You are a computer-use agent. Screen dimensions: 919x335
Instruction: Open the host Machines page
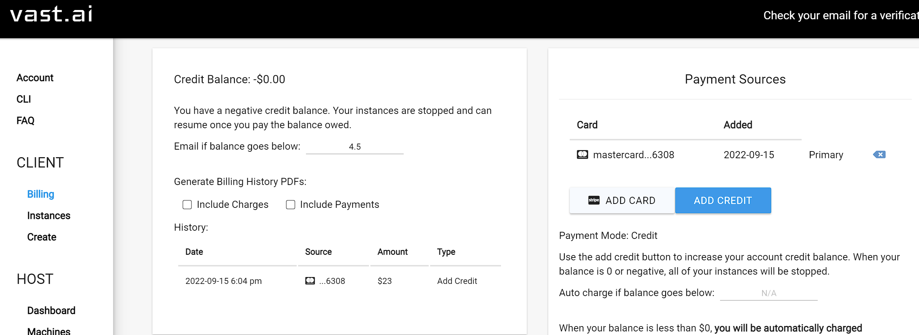[x=49, y=331]
